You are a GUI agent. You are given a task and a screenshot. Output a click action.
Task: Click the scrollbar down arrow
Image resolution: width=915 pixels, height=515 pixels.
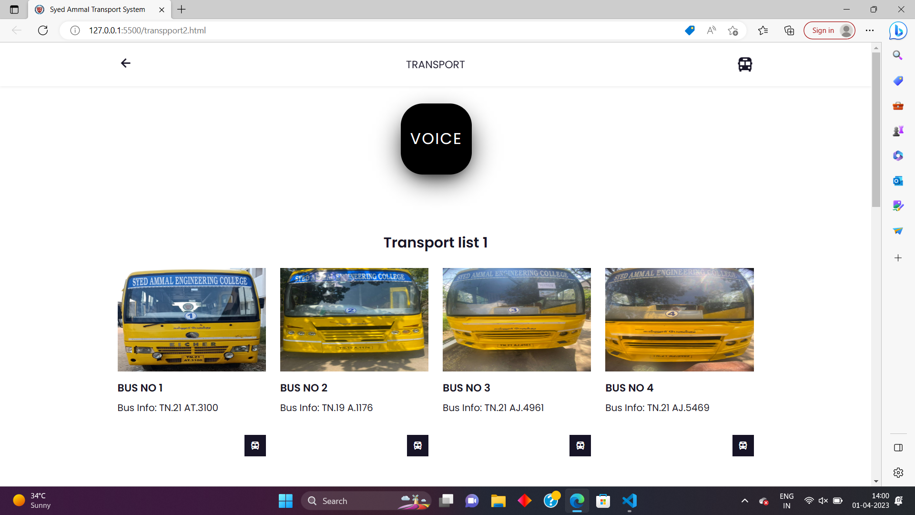coord(876,482)
